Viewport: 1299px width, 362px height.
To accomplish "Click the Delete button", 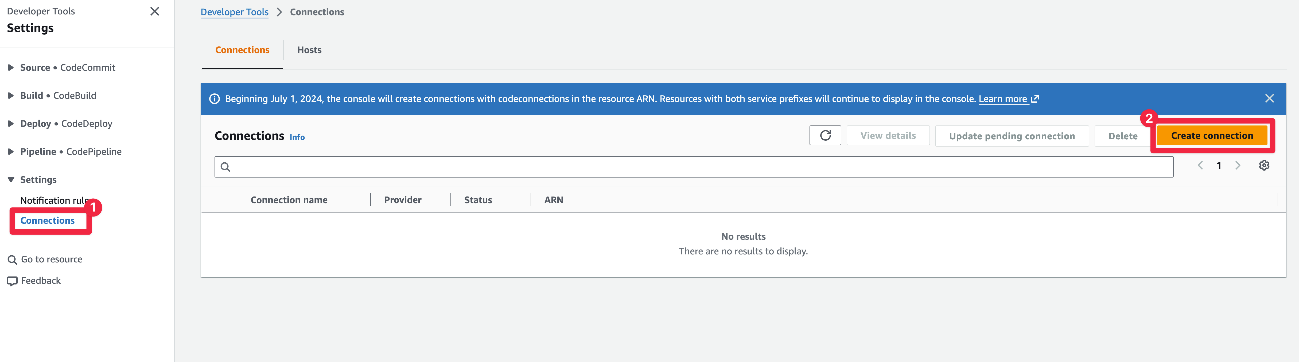I will pos(1122,136).
